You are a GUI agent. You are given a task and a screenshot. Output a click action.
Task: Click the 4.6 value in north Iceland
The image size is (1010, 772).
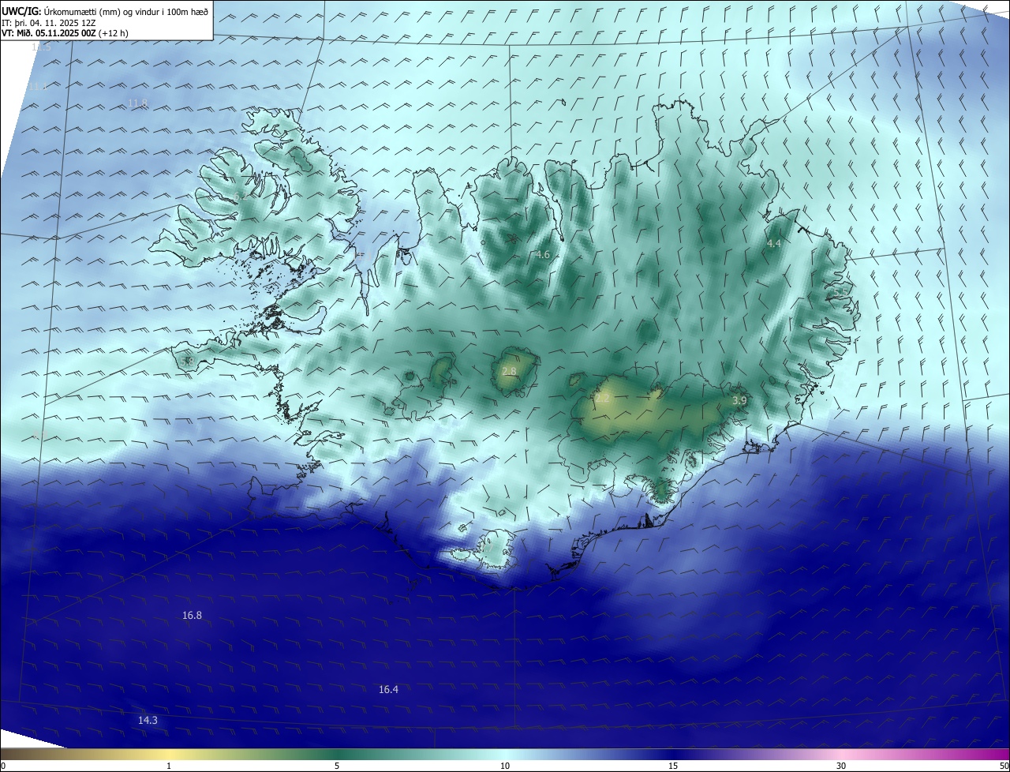coord(542,254)
